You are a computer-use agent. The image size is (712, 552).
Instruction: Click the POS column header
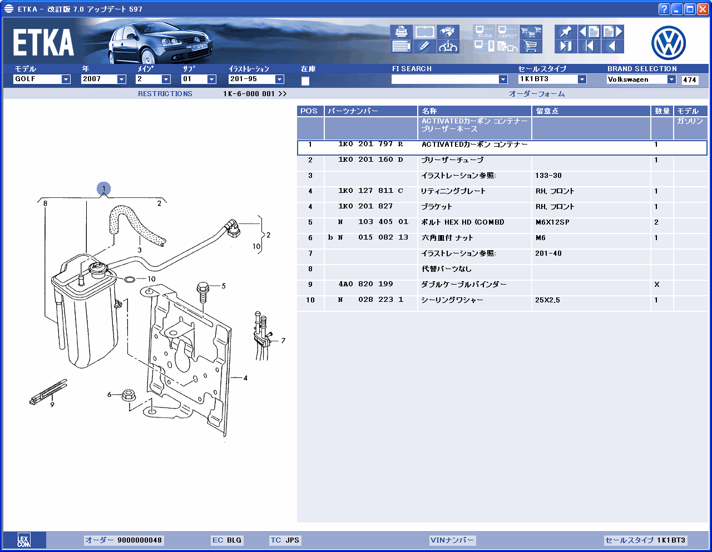pos(310,111)
